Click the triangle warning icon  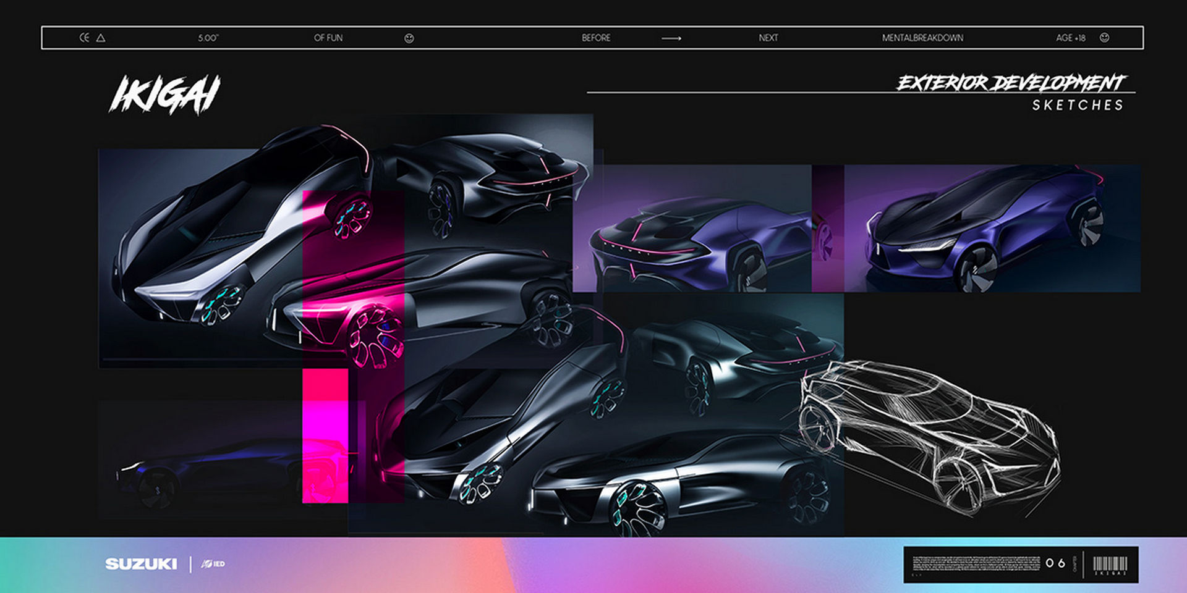coord(101,38)
